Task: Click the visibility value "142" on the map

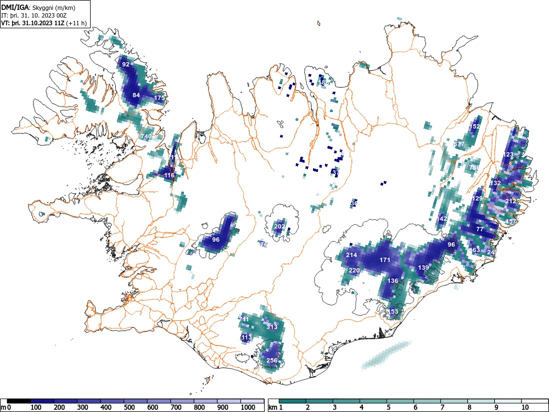Action: [441, 219]
